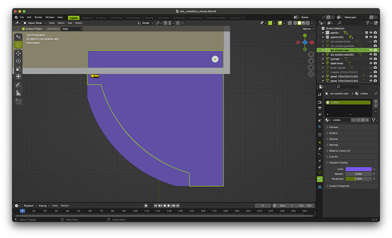Open the Keying popover in timeline
The width and height of the screenshot is (392, 238).
click(x=44, y=206)
